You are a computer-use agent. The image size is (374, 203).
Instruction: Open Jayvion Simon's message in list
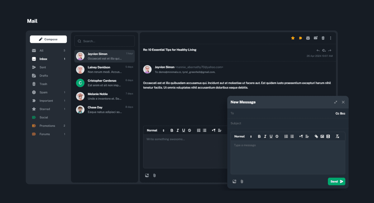(104, 56)
